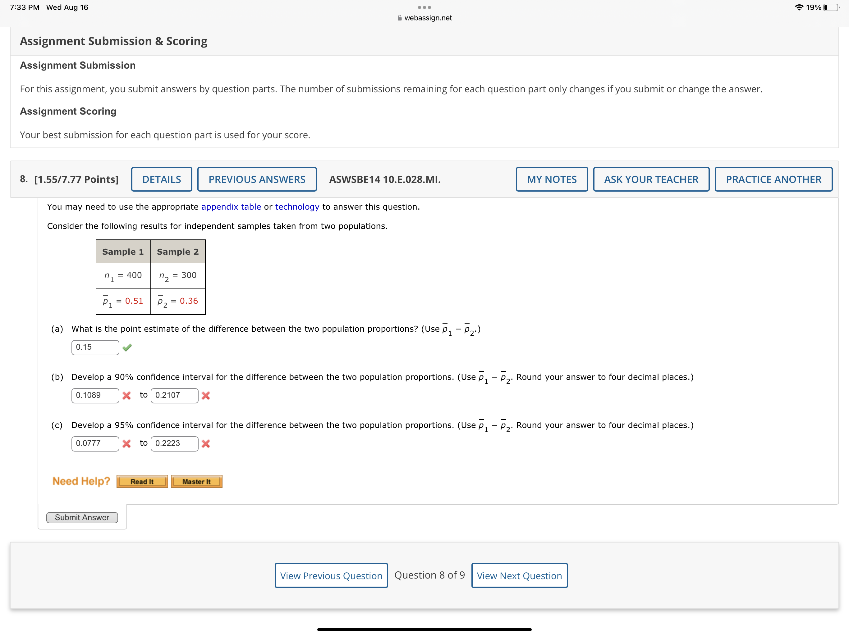
Task: Show PREVIOUS ANSWERS for this question
Action: pos(257,179)
